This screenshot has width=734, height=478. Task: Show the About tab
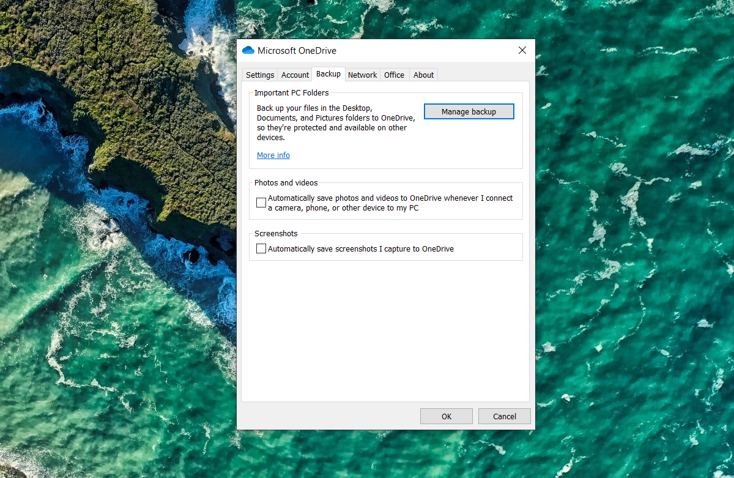click(423, 75)
